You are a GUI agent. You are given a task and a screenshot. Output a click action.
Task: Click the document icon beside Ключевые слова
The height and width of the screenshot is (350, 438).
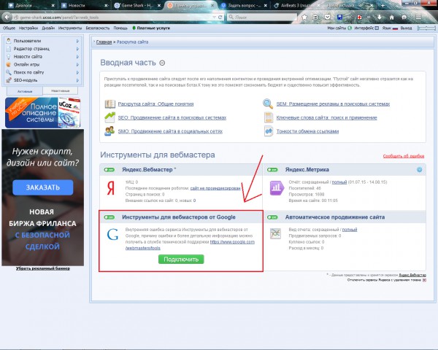[269, 117]
